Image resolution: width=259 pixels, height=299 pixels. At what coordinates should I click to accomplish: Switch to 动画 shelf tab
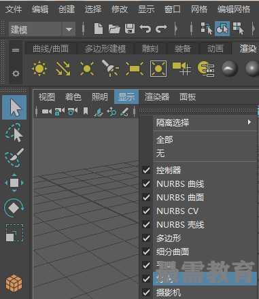(x=215, y=48)
